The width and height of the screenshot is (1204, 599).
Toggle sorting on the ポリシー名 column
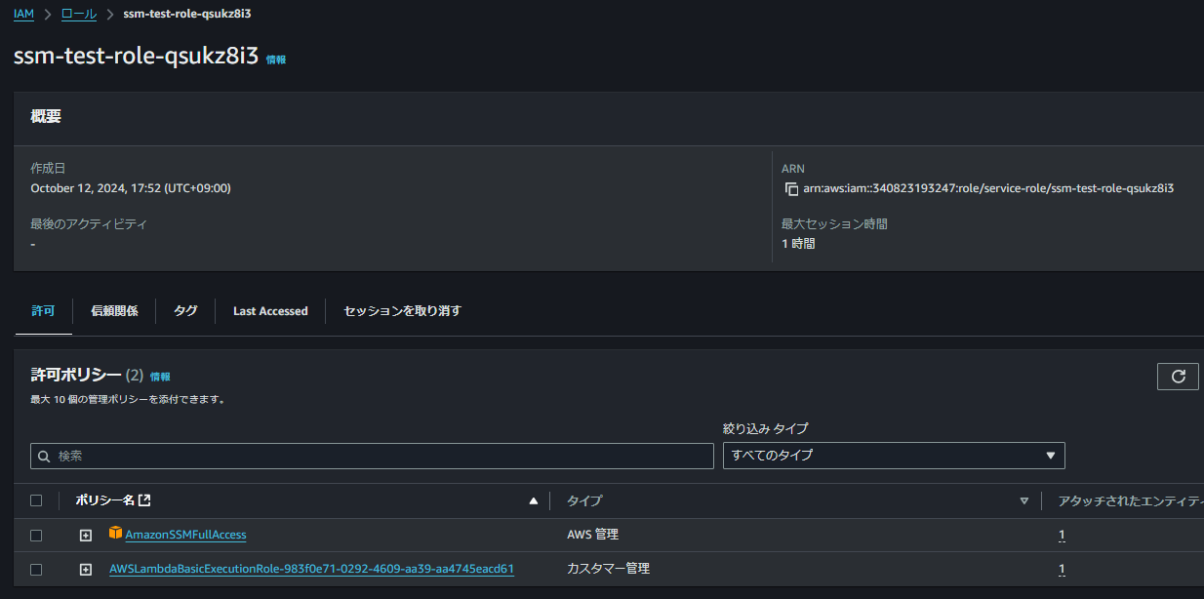(x=533, y=499)
